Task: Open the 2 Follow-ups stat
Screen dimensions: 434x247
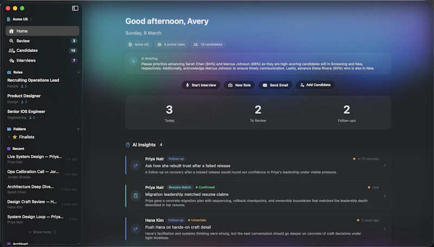Action: (x=347, y=113)
